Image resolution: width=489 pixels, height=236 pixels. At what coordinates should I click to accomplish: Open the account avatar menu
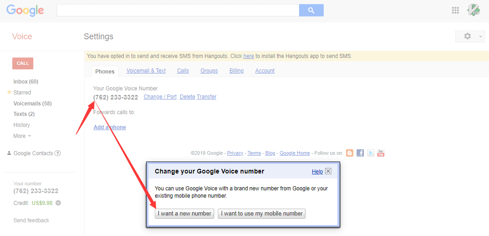pyautogui.click(x=473, y=10)
